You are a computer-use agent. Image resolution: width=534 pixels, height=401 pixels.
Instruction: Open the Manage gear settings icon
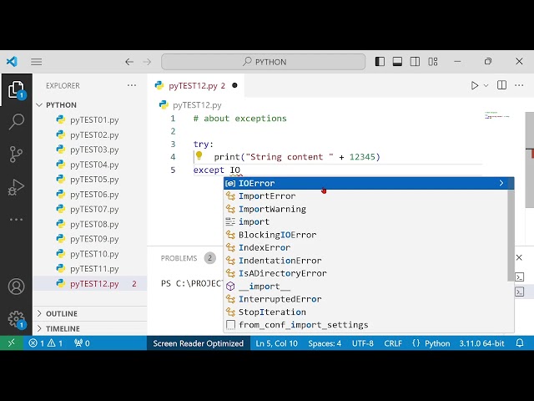(16, 319)
